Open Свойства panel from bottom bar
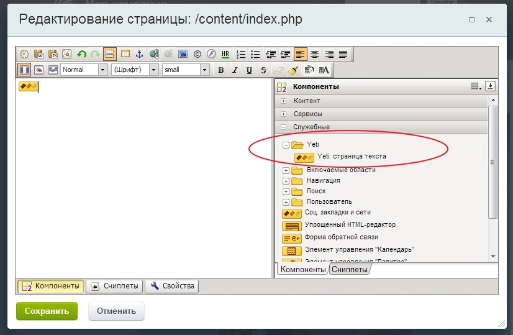This screenshot has width=513, height=335. point(172,286)
